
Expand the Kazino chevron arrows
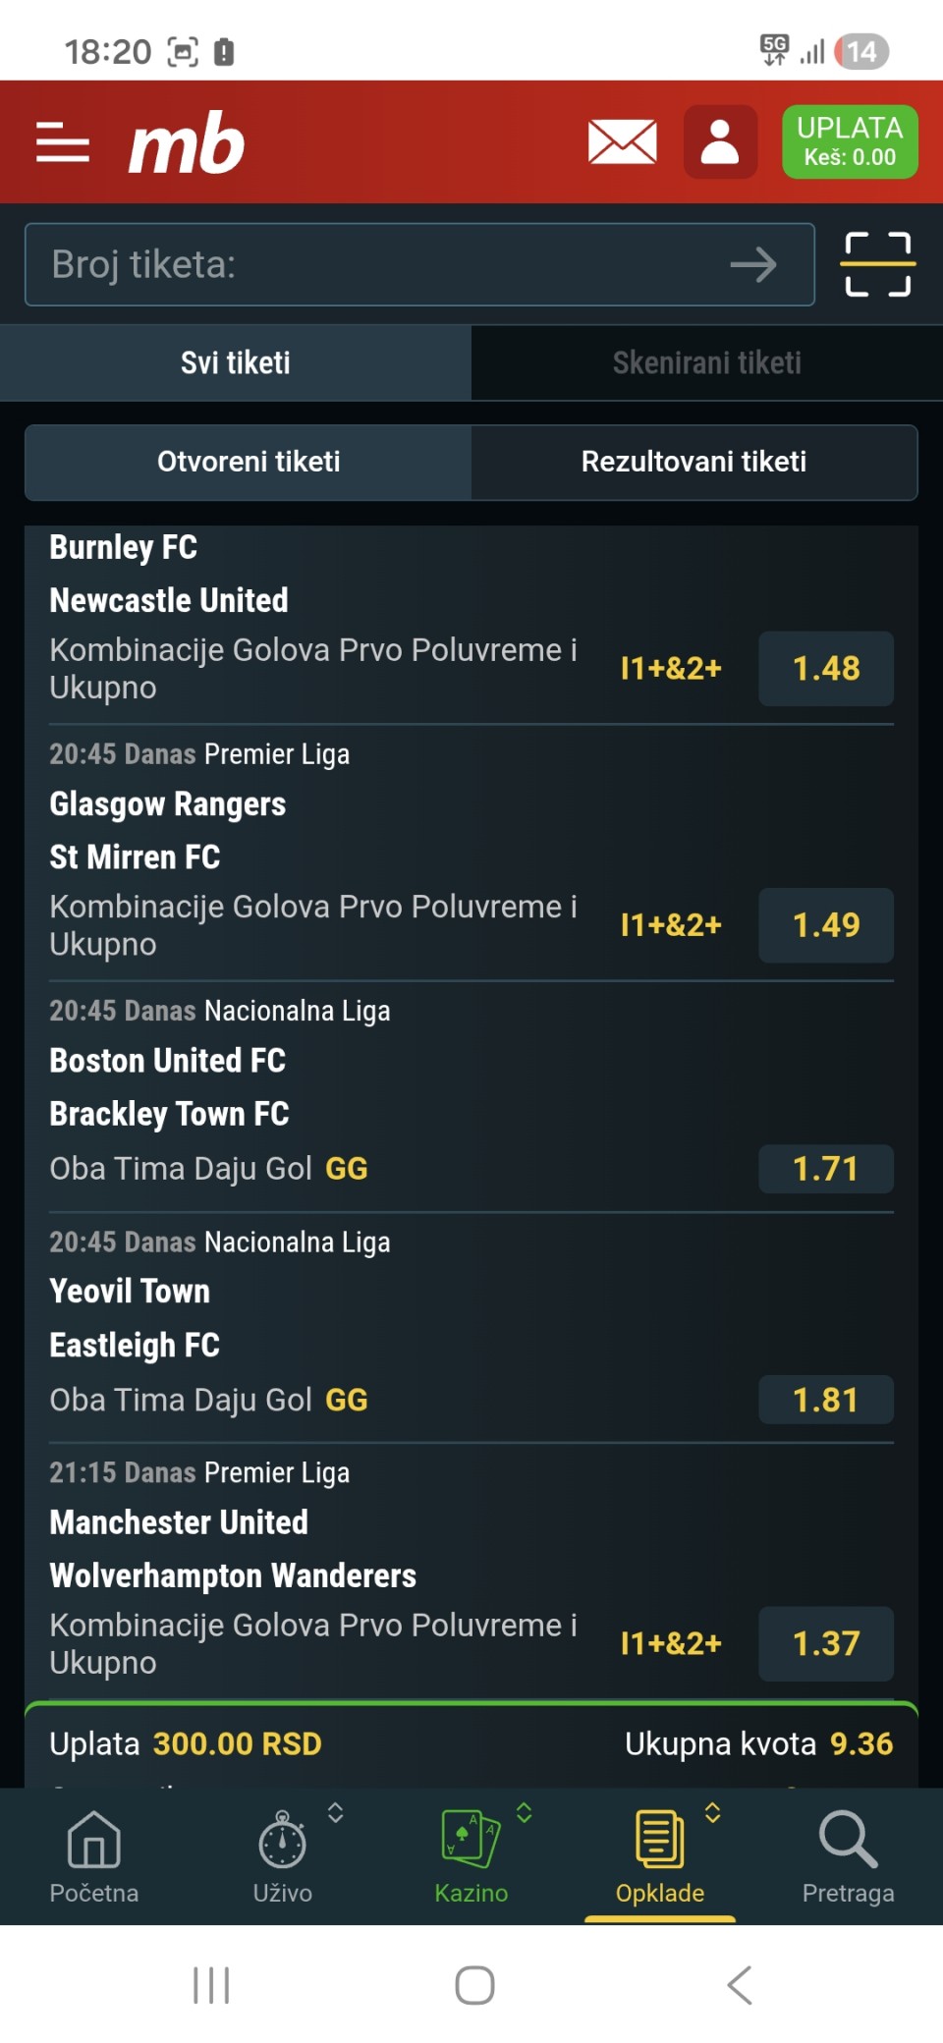(x=525, y=1813)
